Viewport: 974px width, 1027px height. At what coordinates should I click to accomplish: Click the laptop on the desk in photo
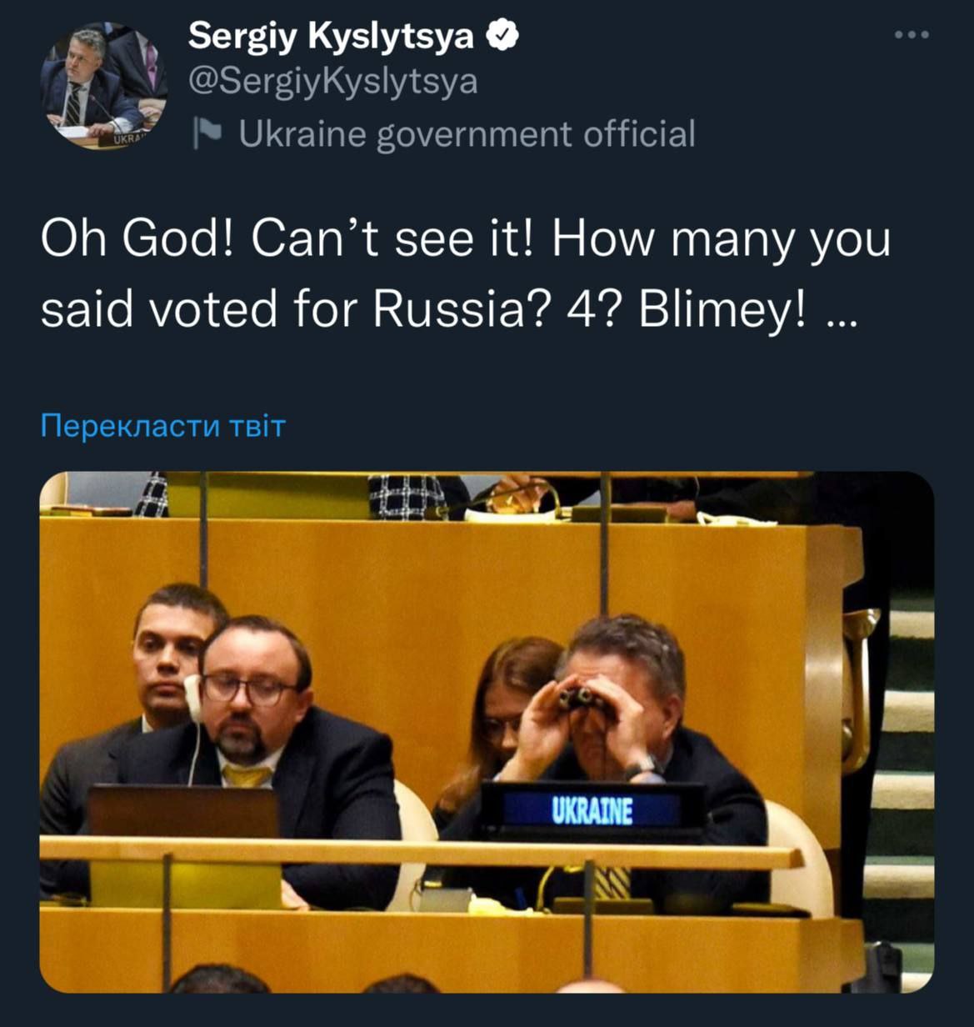click(x=183, y=811)
